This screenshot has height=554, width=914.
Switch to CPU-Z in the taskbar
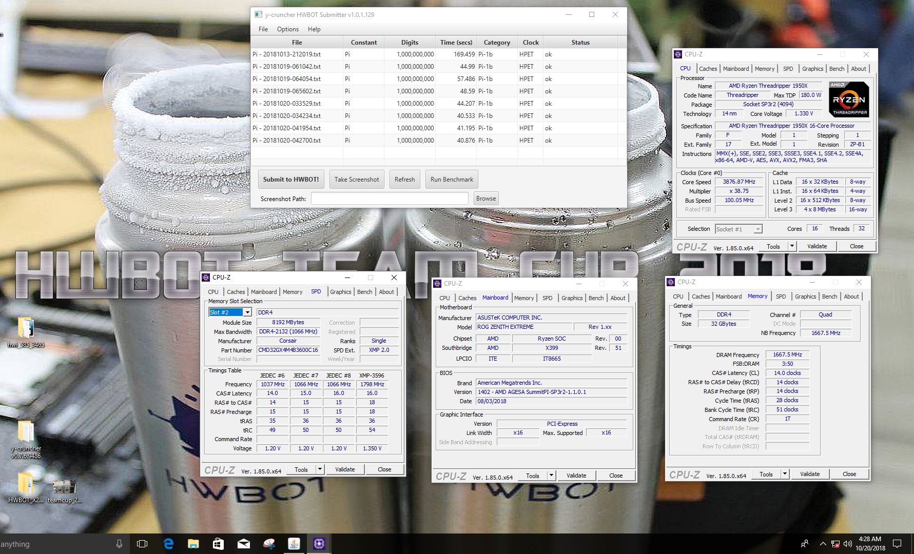[319, 544]
